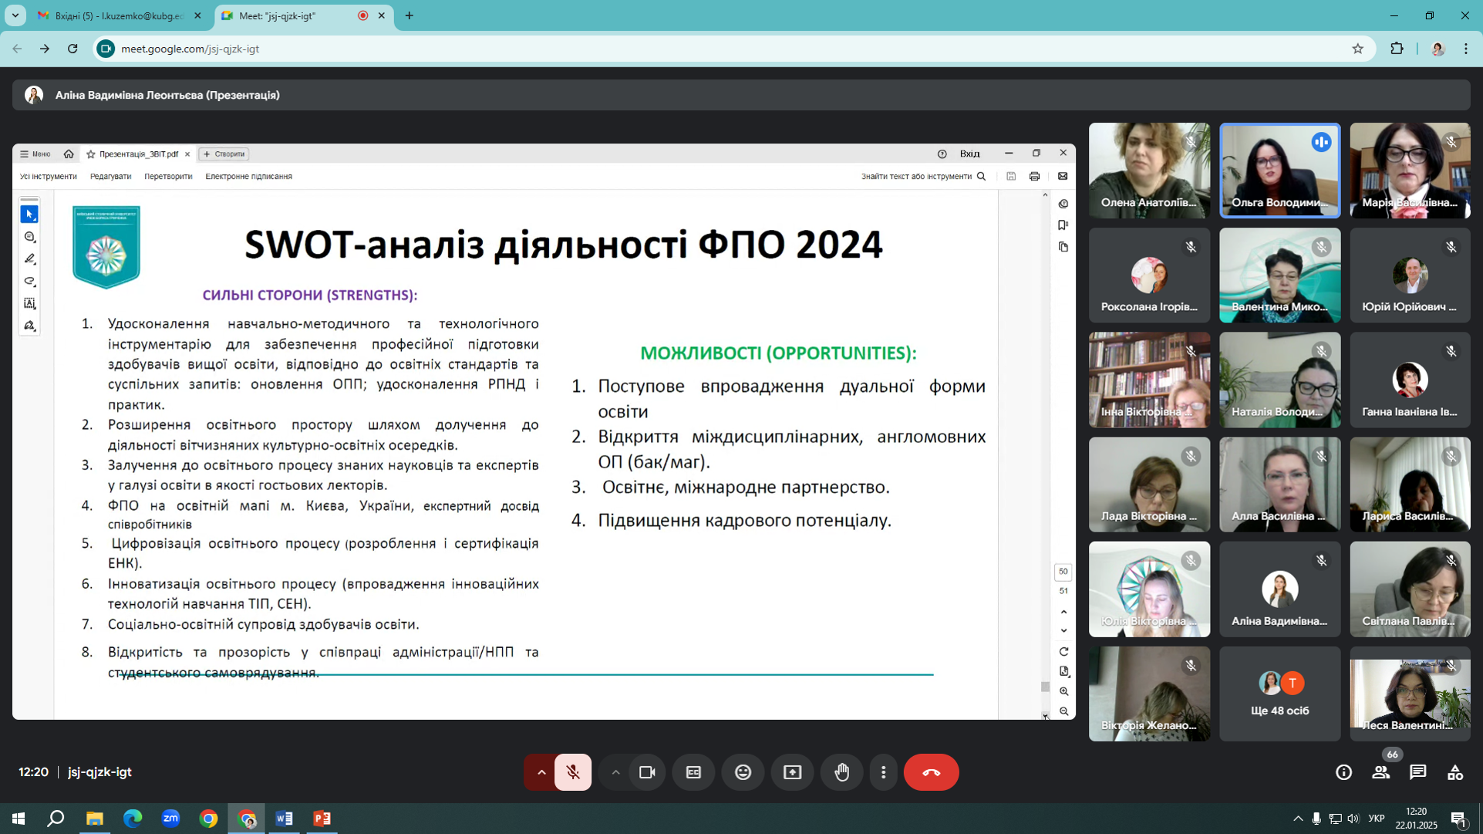Screen dimensions: 1483x834
Task: Bookmark this page with star icon
Action: point(1357,49)
